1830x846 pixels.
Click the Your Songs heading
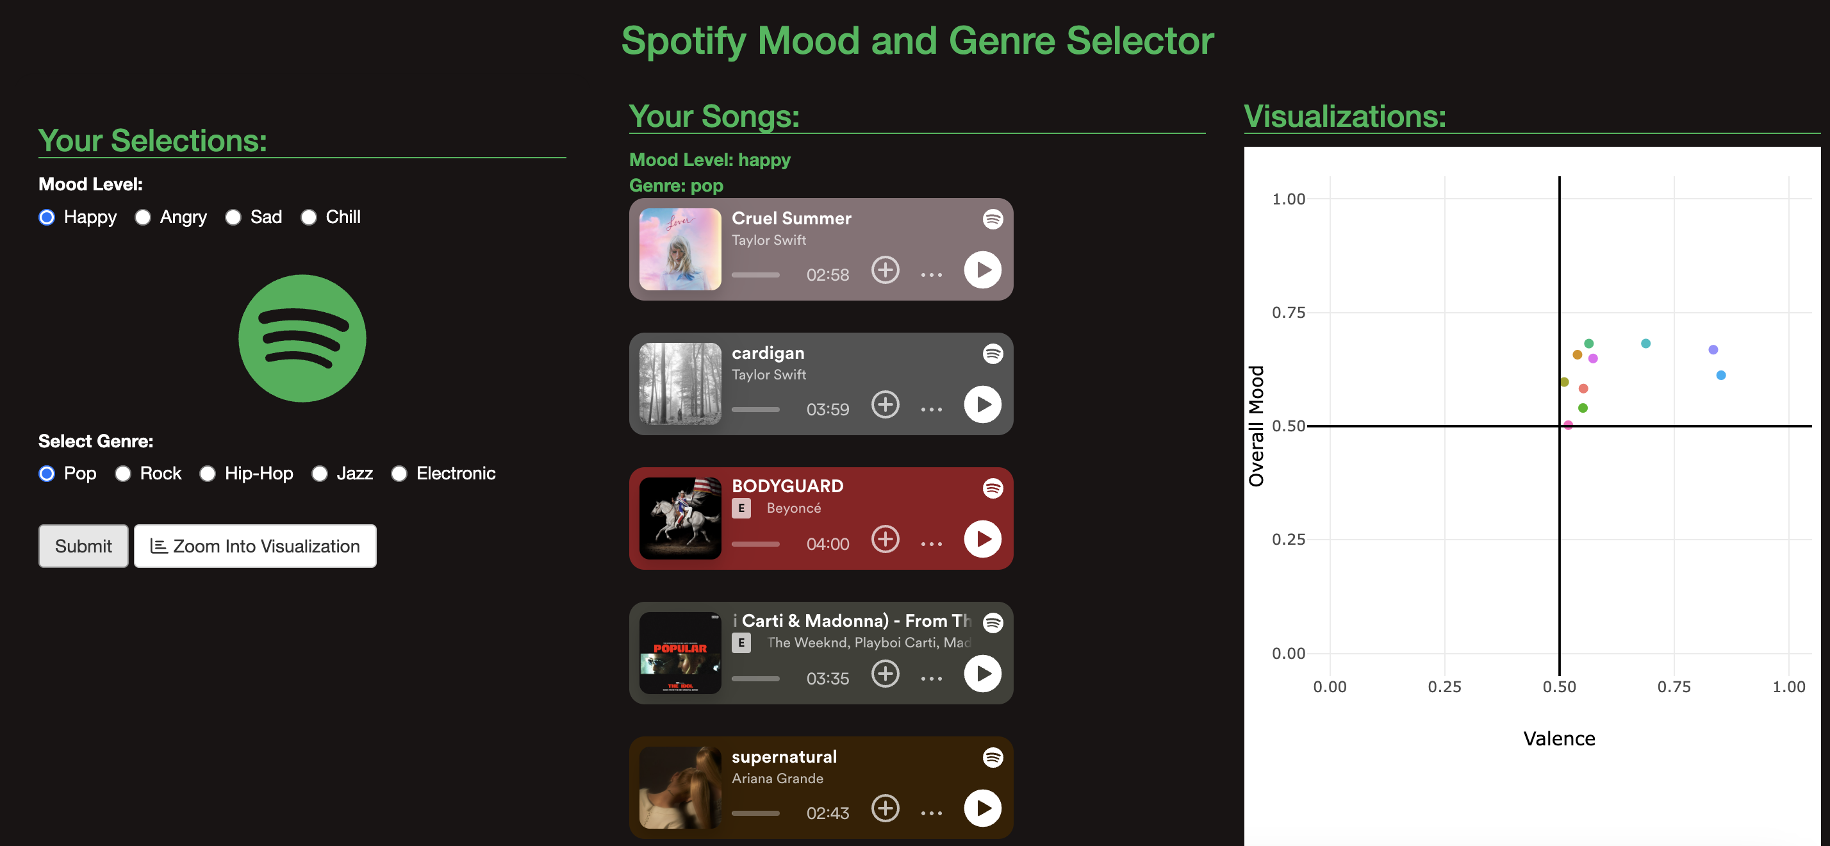[x=713, y=116]
